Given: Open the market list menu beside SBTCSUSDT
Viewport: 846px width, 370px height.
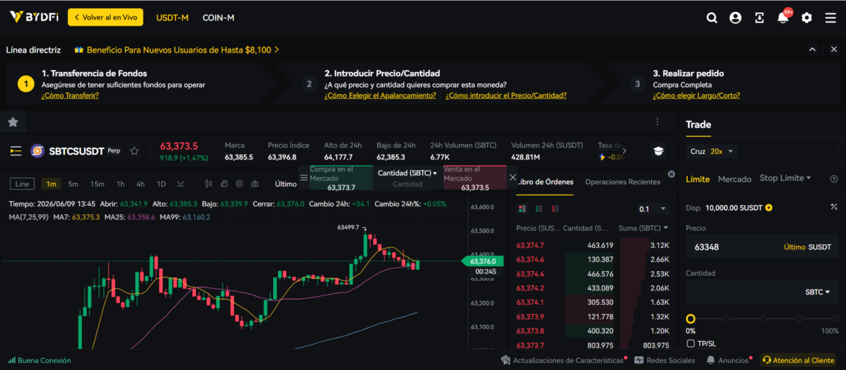Looking at the screenshot, I should pyautogui.click(x=16, y=151).
